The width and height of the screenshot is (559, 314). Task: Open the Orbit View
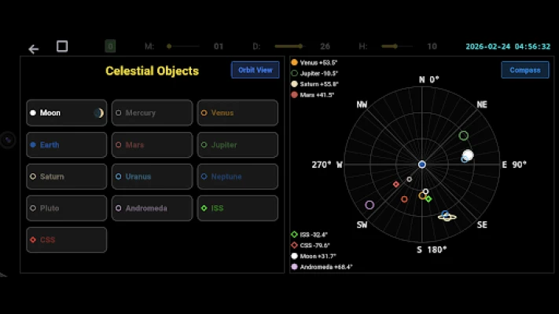[255, 70]
